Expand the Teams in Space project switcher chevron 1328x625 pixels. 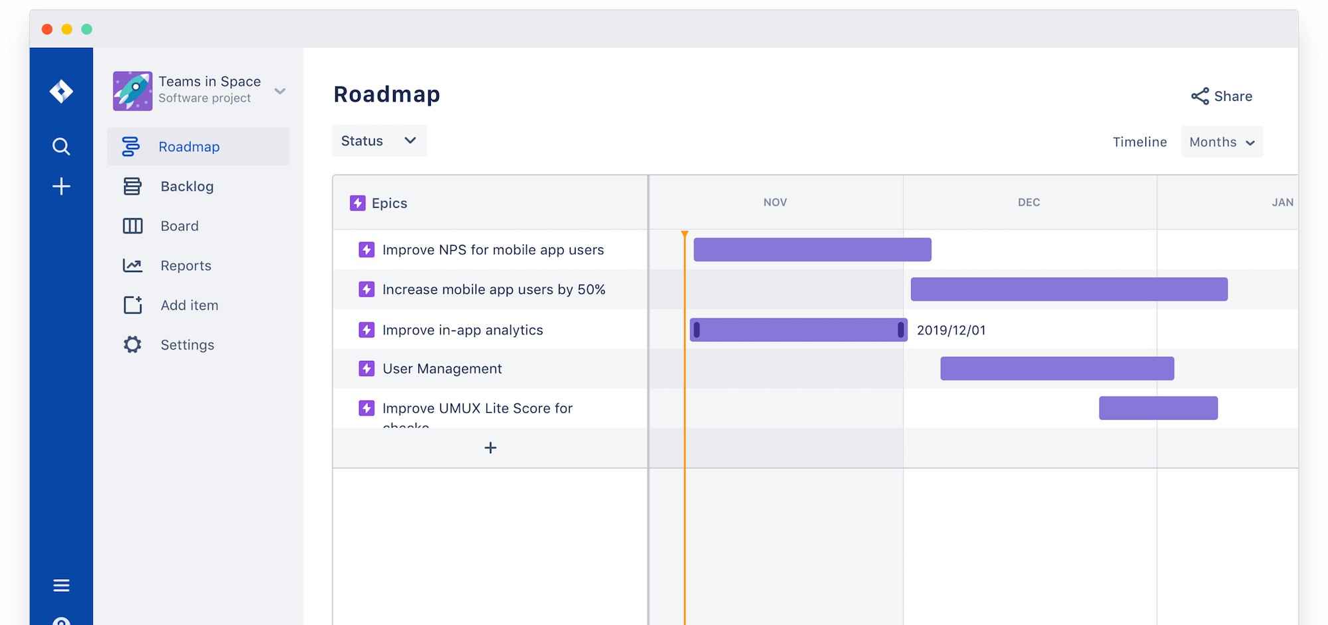click(x=280, y=91)
